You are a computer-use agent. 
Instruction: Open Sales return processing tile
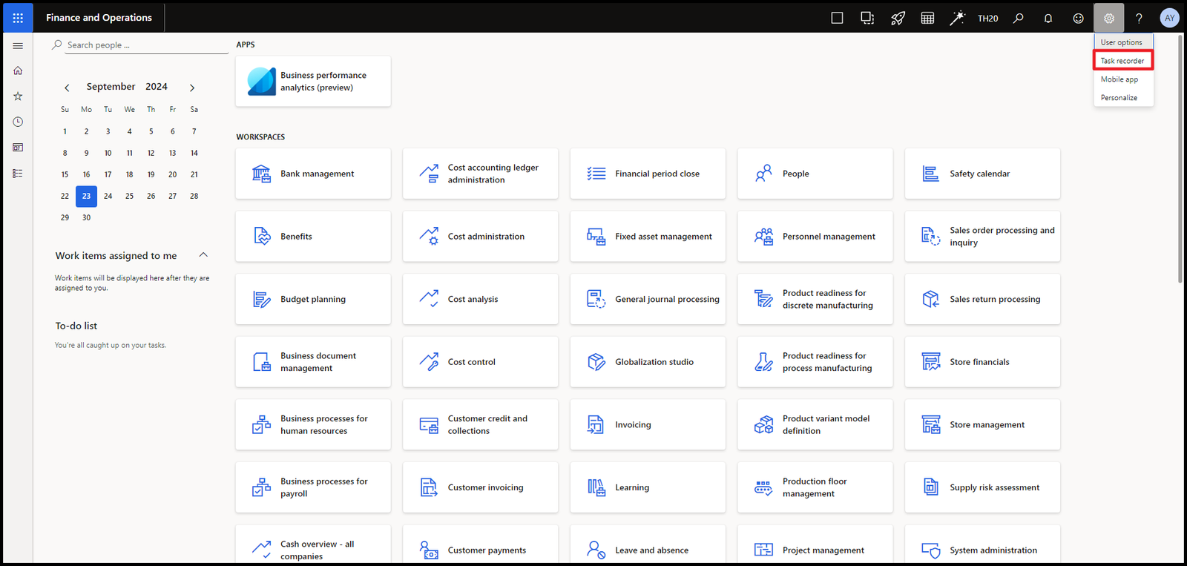(x=982, y=299)
